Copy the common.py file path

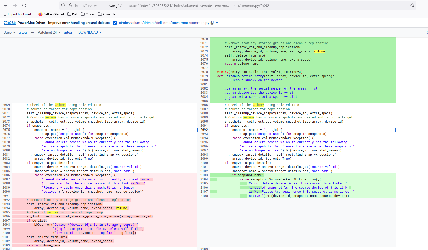point(212,23)
